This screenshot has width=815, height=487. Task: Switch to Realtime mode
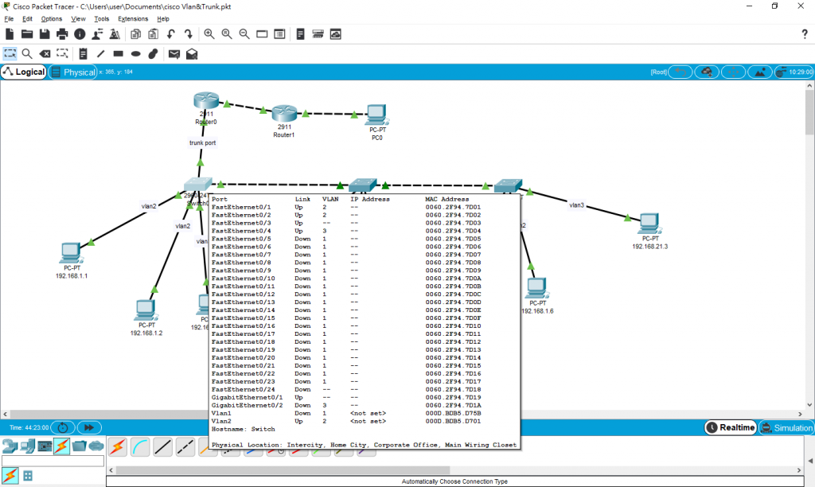click(x=731, y=427)
